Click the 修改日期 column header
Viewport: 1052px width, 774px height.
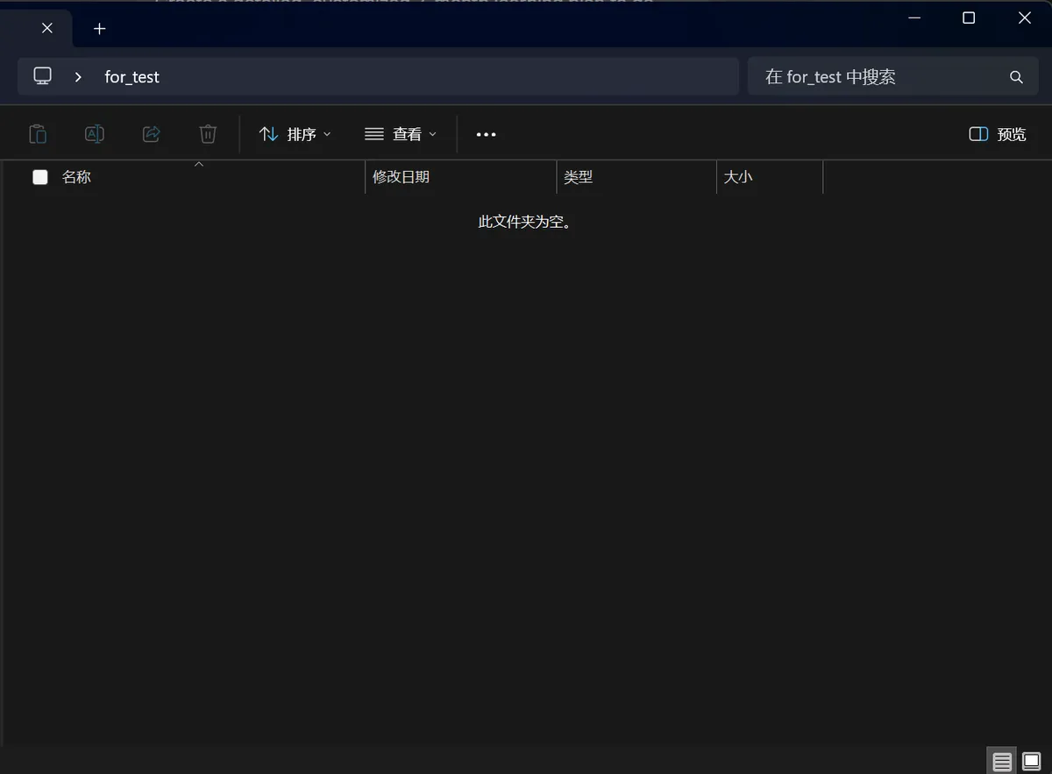pyautogui.click(x=402, y=176)
